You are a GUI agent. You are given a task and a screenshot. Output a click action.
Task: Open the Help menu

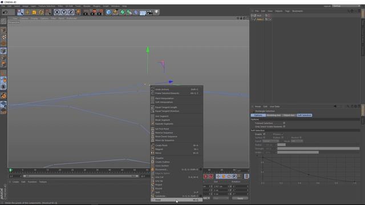click(x=124, y=6)
